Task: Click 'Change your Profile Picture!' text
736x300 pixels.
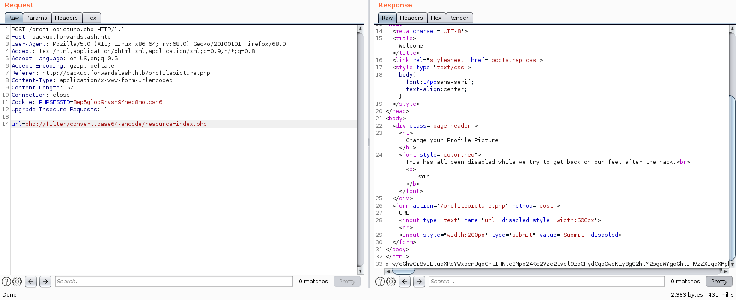Action: pyautogui.click(x=453, y=140)
